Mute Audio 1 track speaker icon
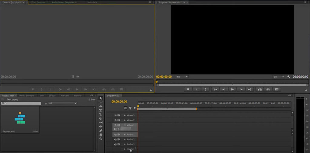 point(115,135)
